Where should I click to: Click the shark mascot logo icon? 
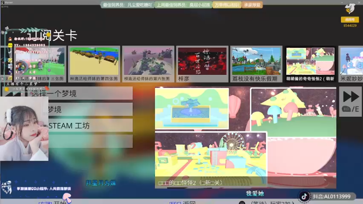(x=350, y=9)
